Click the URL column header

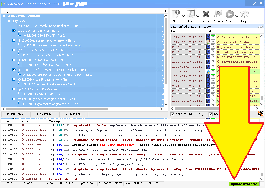209,31
